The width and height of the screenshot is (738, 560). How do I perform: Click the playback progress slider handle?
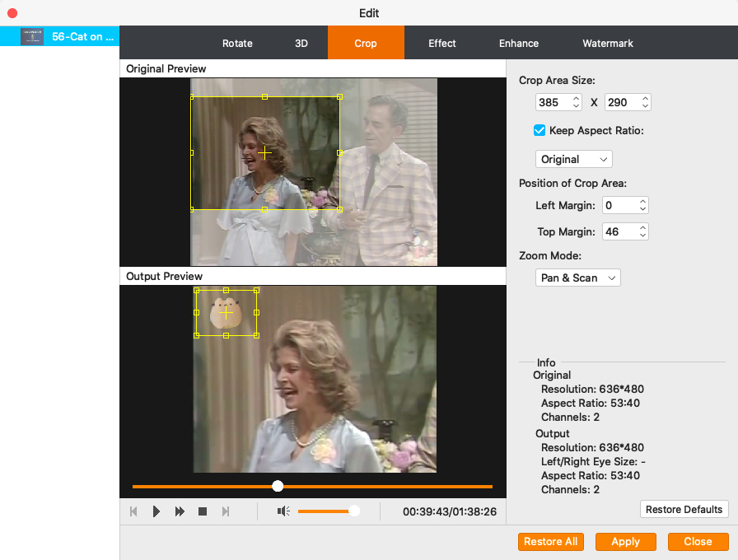(x=278, y=486)
